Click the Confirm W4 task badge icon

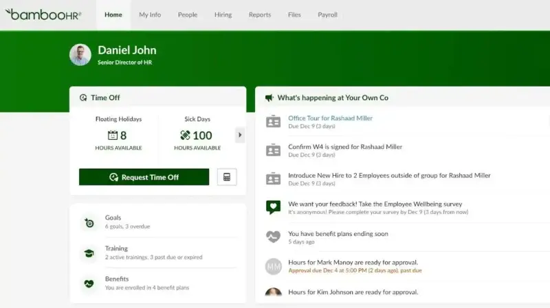(x=273, y=150)
